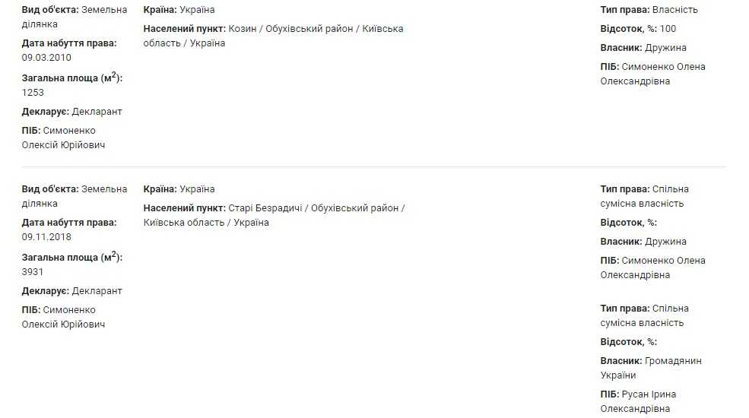749x418 pixels.
Task: Click the total area value 3931
Action: point(33,272)
